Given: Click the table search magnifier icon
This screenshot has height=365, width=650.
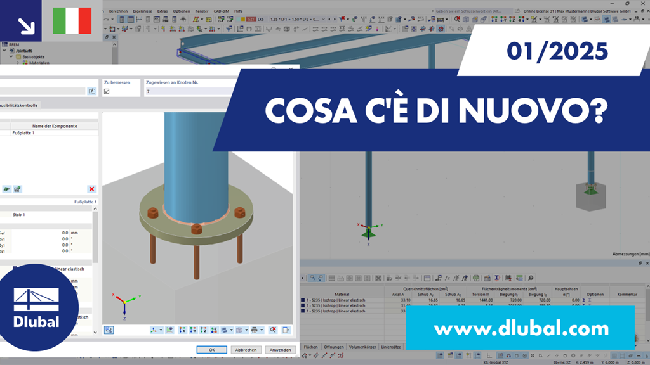Looking at the screenshot, I should (530, 278).
